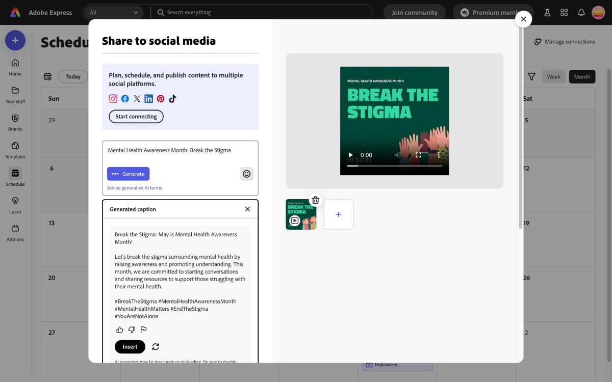Viewport: 612px width, 382px height.
Task: Open the calendar filter icon
Action: (x=531, y=76)
